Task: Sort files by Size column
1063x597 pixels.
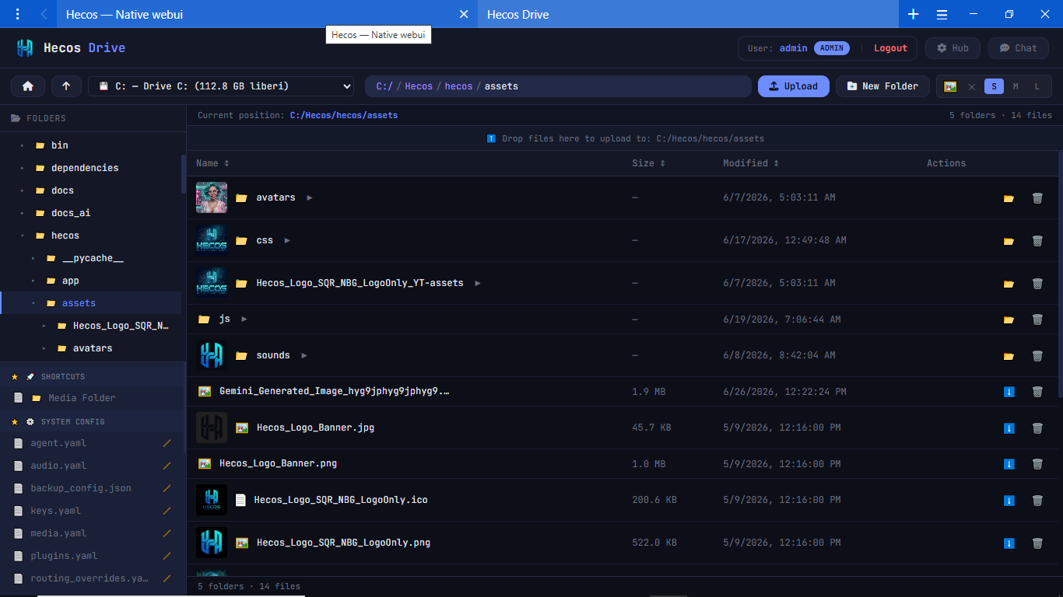Action: tap(648, 163)
